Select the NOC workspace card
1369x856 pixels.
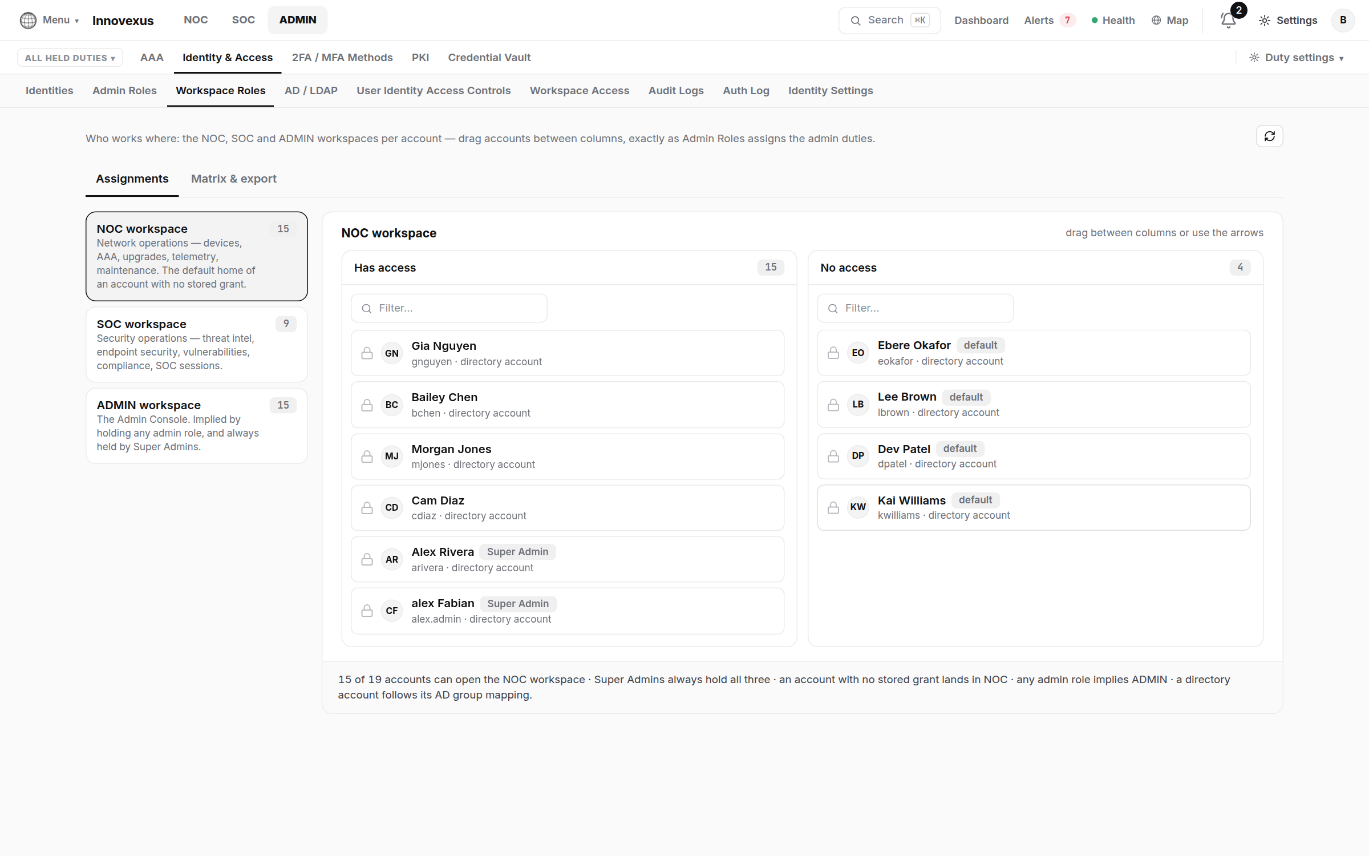(x=197, y=256)
